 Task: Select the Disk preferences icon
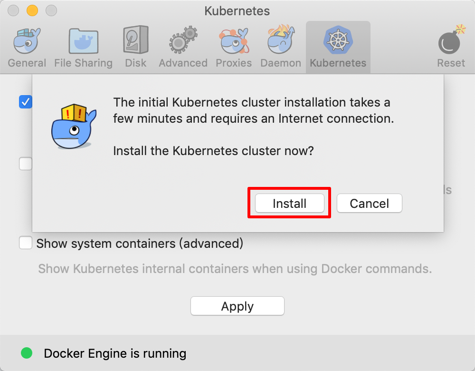pos(135,41)
